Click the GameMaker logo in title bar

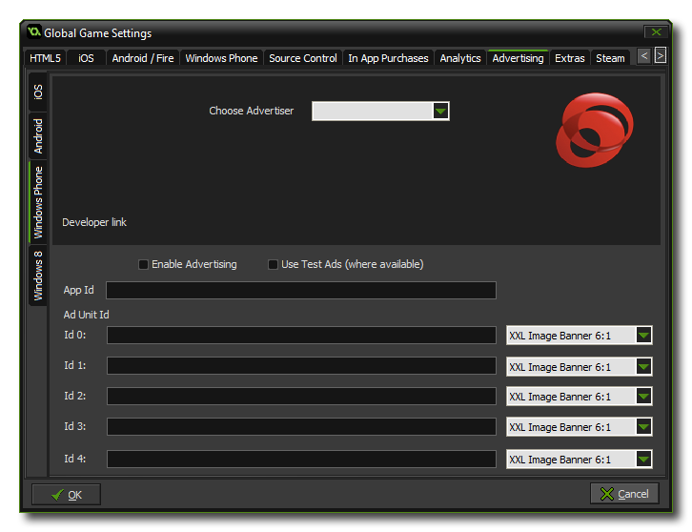[x=34, y=32]
